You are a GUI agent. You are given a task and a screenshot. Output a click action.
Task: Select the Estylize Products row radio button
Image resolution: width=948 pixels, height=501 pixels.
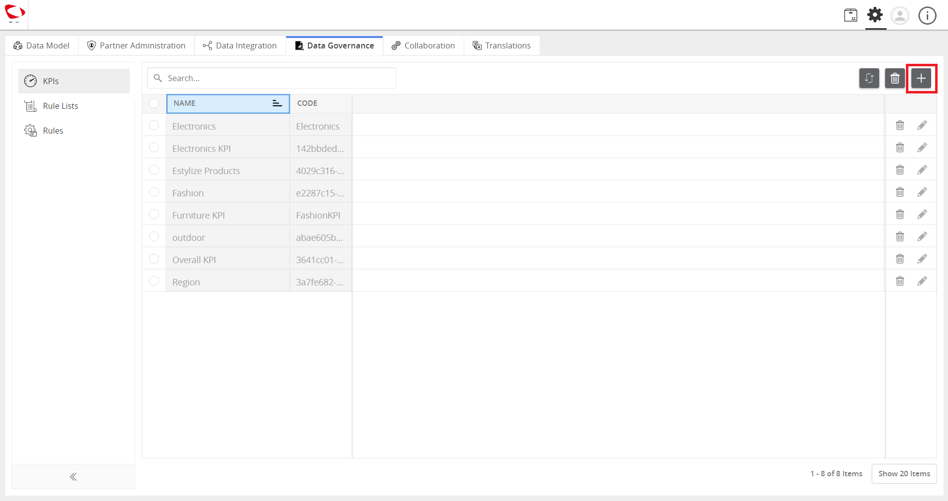click(154, 170)
